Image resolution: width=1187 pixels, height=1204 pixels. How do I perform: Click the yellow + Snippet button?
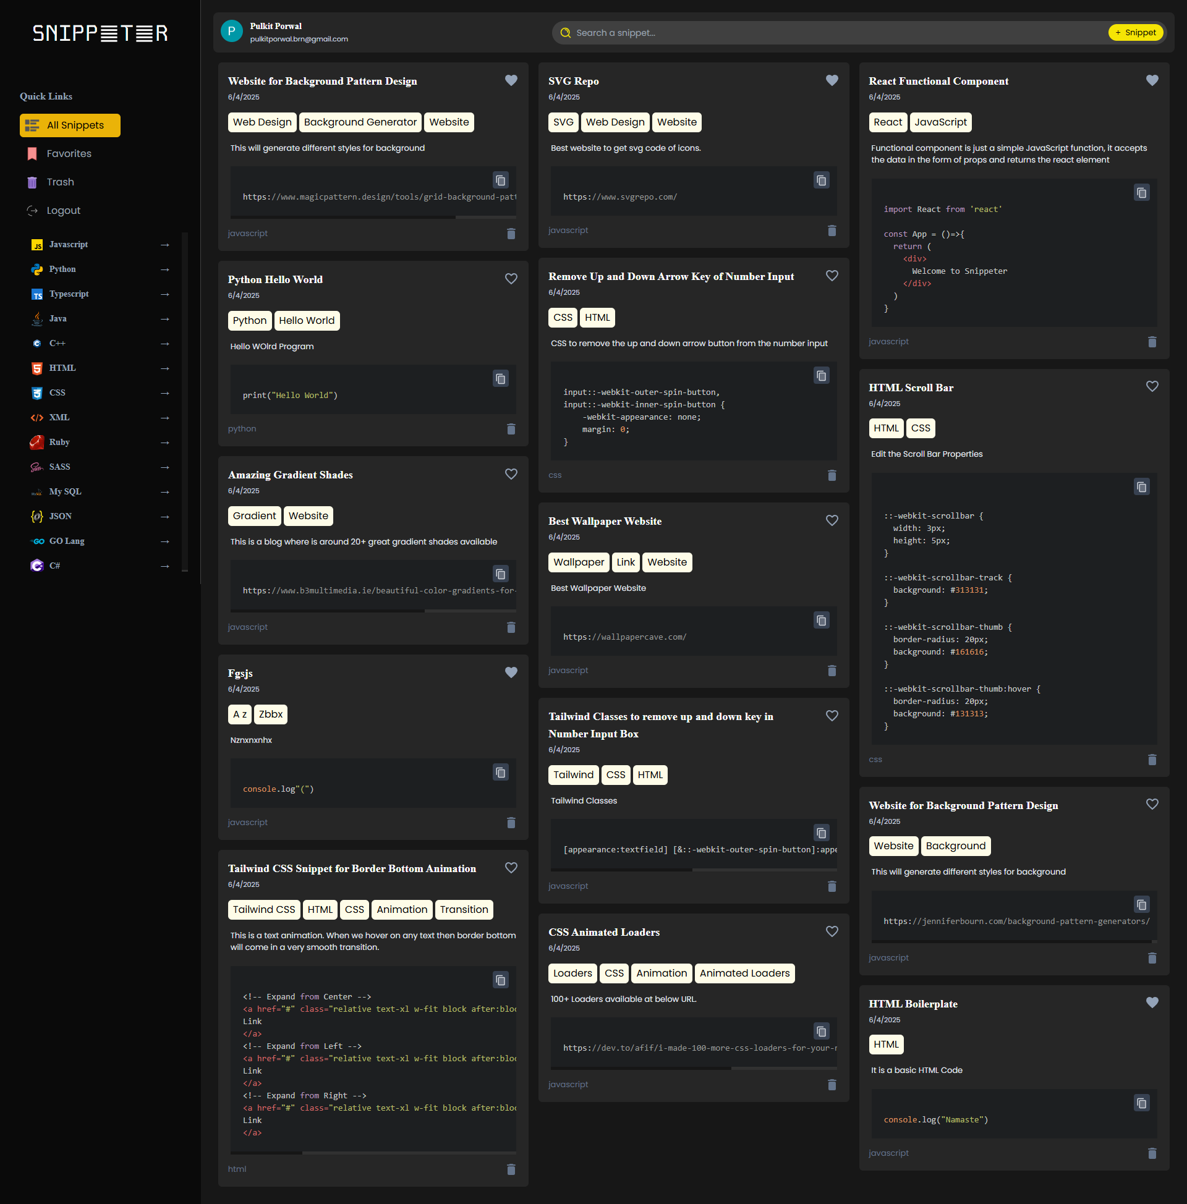[x=1134, y=32]
